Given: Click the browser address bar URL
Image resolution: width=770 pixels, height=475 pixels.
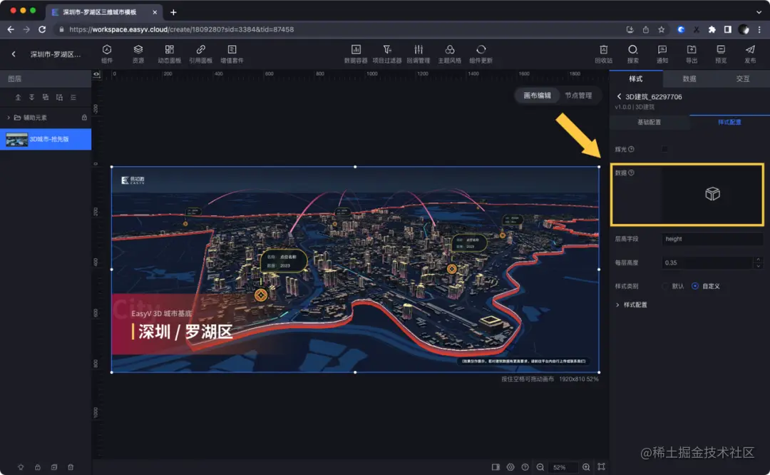Looking at the screenshot, I should [182, 29].
